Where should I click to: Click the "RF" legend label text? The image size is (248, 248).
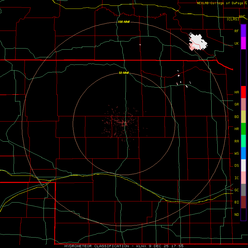point(236,31)
